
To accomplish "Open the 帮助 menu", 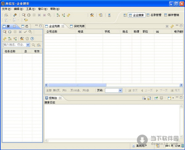I will click(x=55, y=9).
